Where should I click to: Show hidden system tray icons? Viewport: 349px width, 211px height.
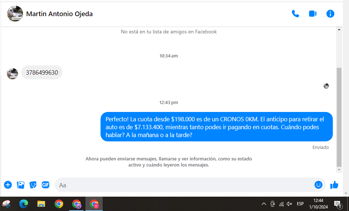pyautogui.click(x=264, y=204)
